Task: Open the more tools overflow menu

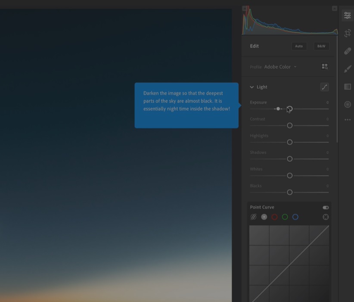Action: pyautogui.click(x=348, y=120)
